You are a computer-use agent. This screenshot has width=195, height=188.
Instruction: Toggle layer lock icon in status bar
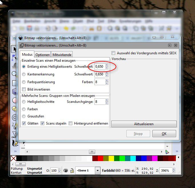[x=72, y=171]
